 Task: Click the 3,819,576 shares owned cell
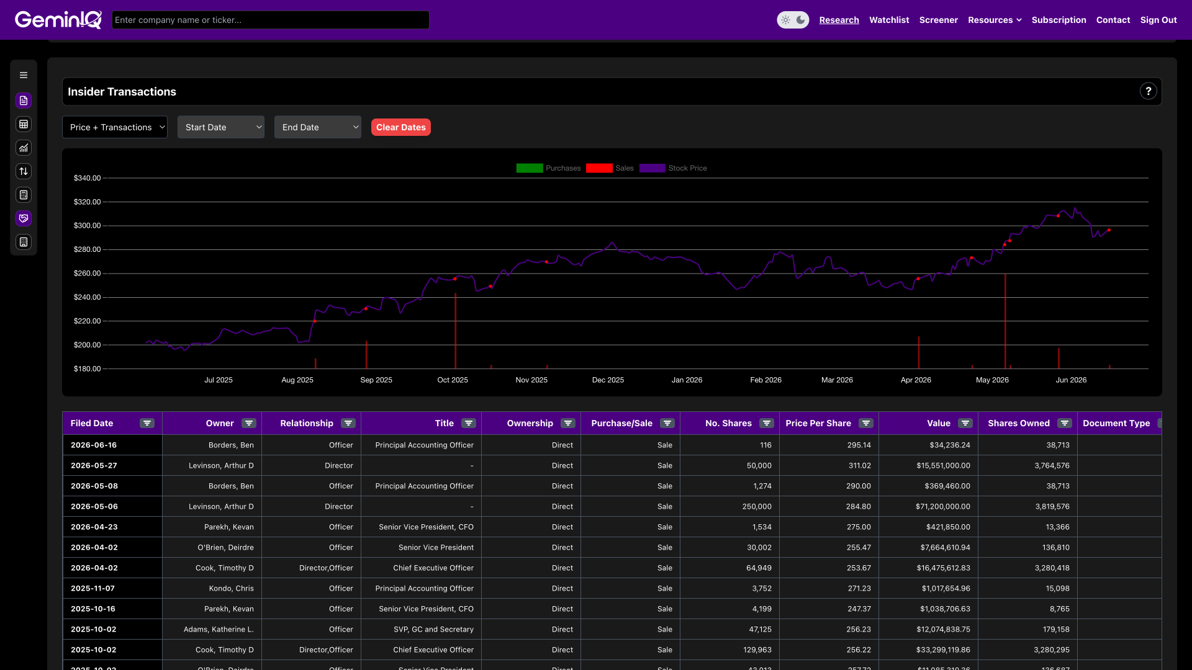click(1027, 506)
